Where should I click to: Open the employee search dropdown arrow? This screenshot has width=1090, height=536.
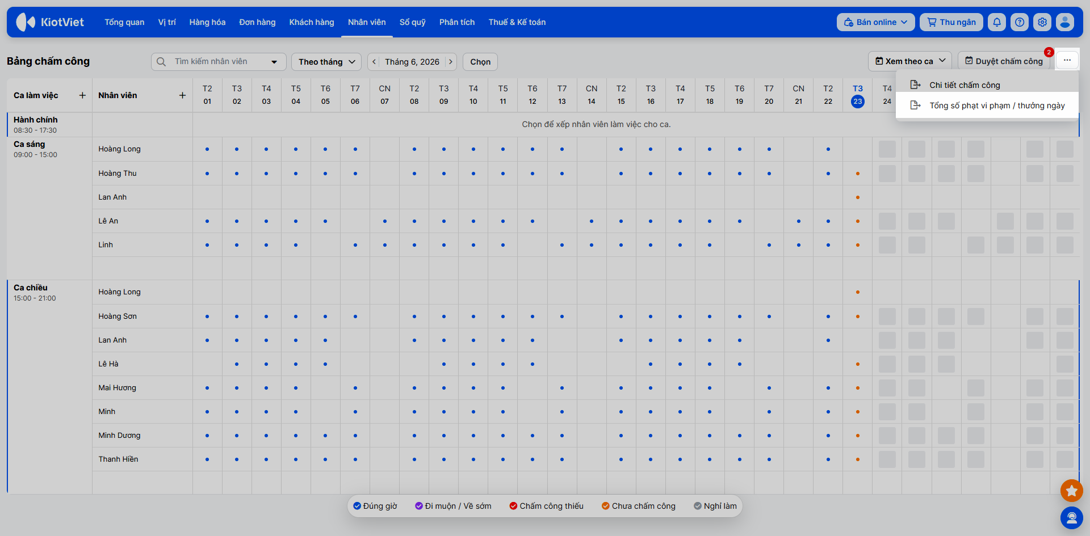(274, 62)
